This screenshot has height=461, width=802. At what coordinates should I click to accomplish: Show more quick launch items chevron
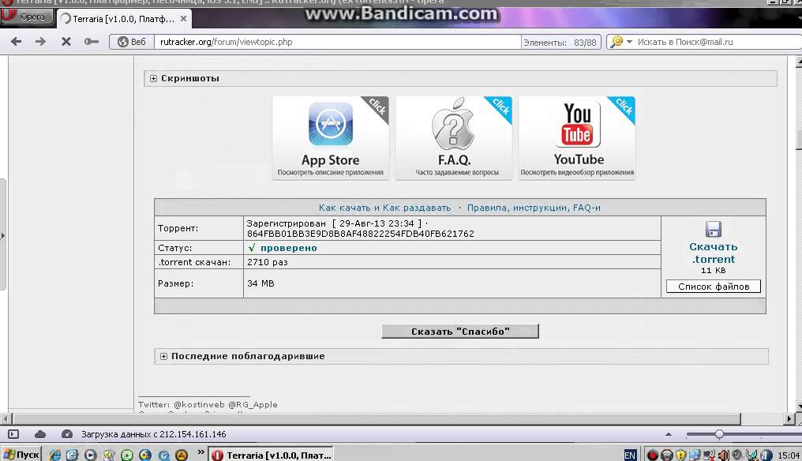point(201,452)
